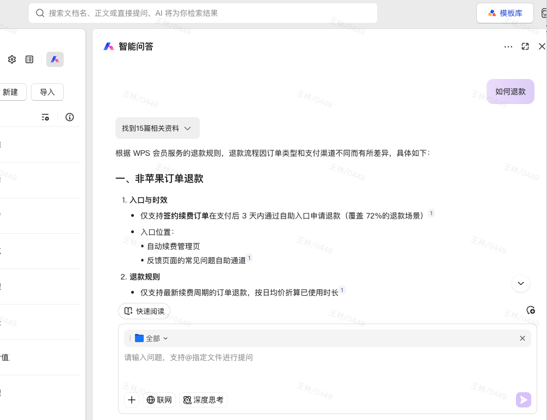Image resolution: width=547 pixels, height=420 pixels.
Task: Click the 新建 button
Action: tap(11, 92)
